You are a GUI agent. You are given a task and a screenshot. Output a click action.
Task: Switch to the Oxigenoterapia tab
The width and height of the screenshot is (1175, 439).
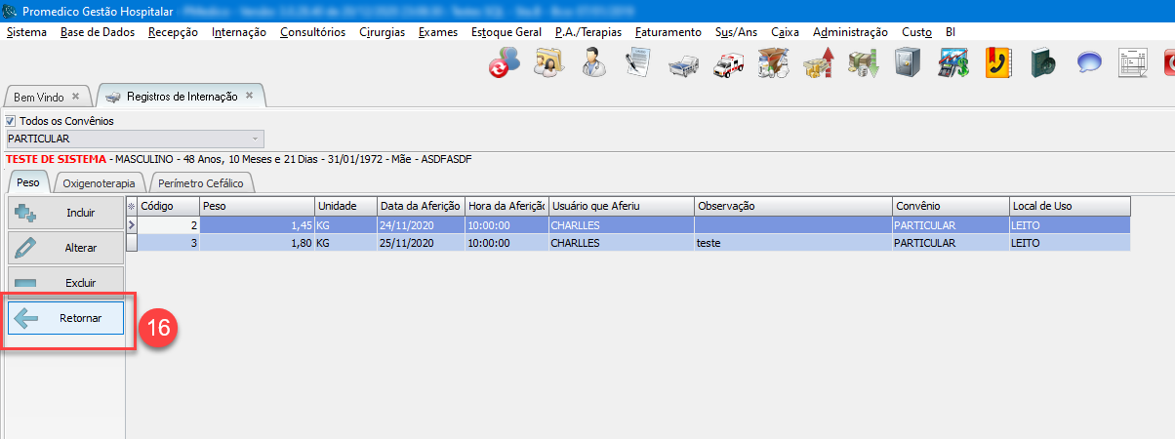point(99,182)
